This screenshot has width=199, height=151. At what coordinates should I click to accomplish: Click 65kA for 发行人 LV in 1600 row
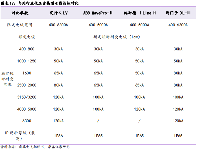coord(58,73)
